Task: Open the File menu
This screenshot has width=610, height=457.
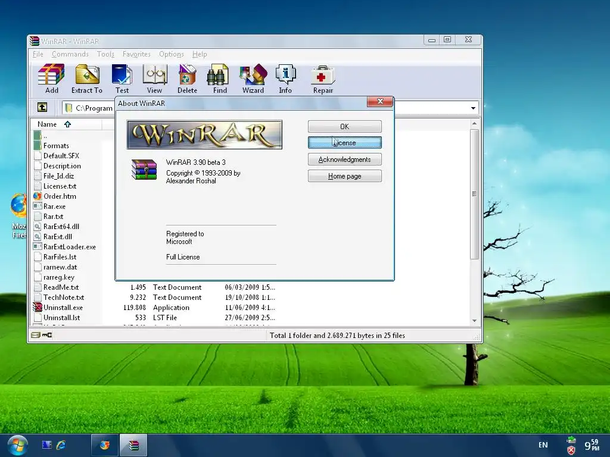Action: point(38,54)
